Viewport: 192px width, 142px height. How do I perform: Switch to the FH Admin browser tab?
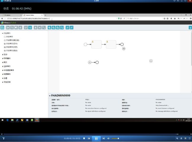tap(11, 15)
